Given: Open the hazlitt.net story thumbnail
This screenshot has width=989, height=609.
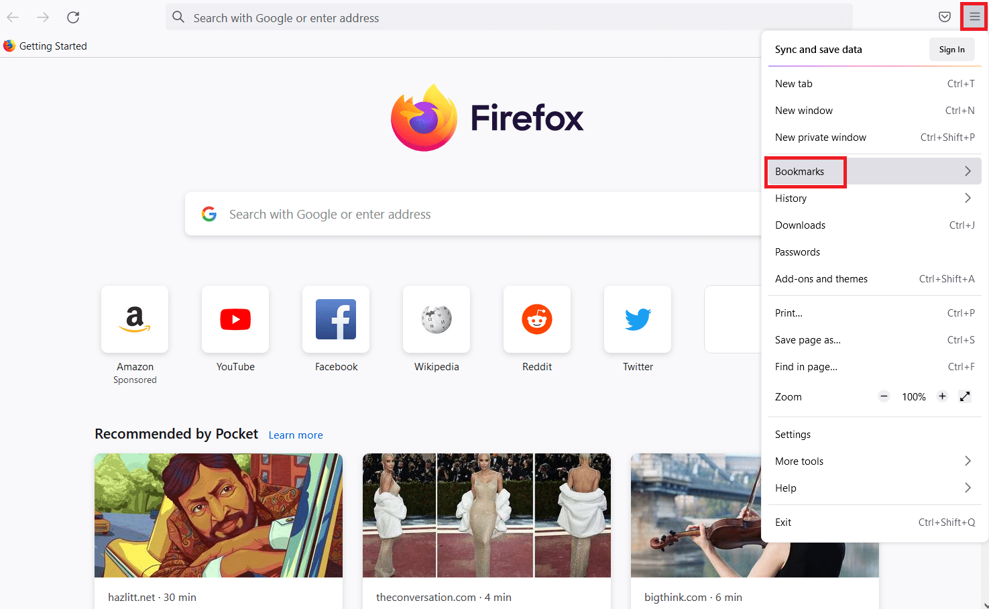Looking at the screenshot, I should click(x=219, y=515).
